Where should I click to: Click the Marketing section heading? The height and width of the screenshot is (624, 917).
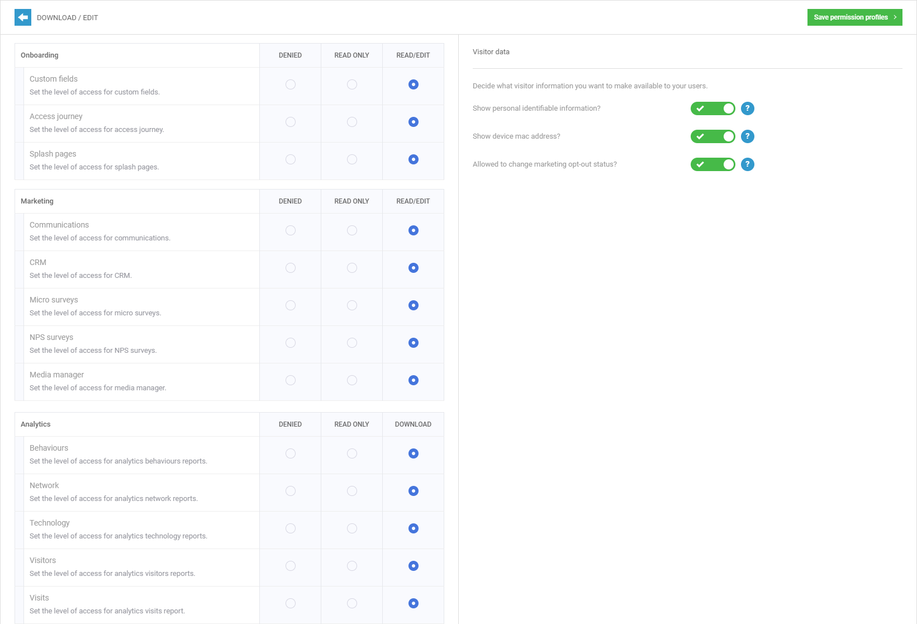(x=37, y=201)
